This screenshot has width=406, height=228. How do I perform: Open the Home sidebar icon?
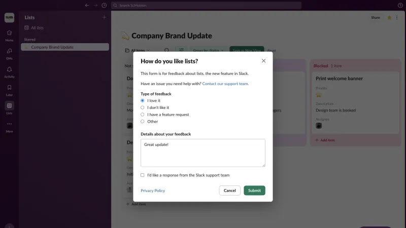click(x=9, y=33)
